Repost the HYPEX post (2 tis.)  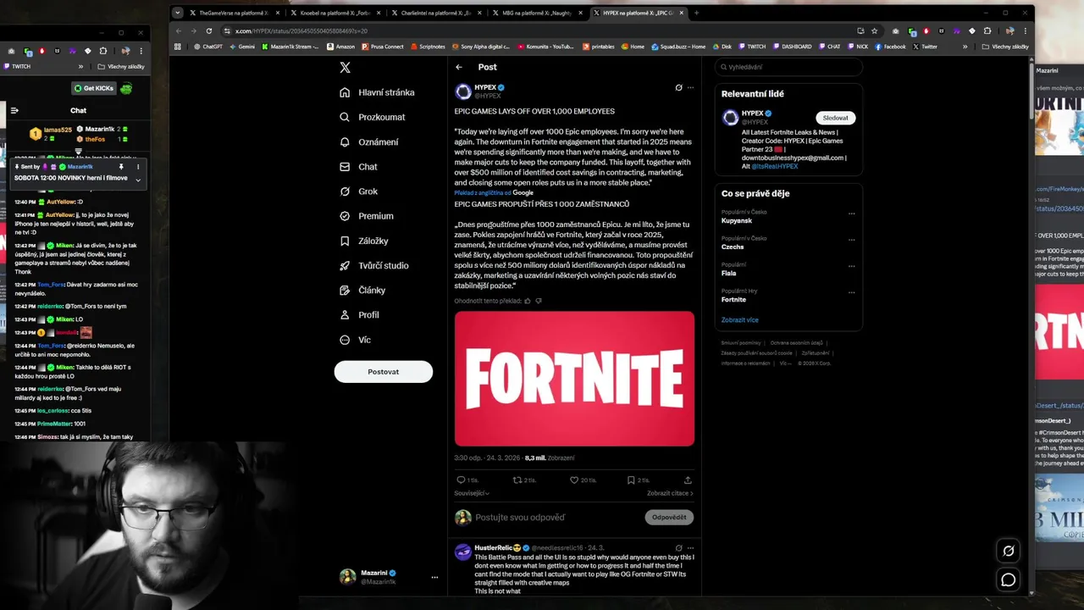[x=523, y=480]
